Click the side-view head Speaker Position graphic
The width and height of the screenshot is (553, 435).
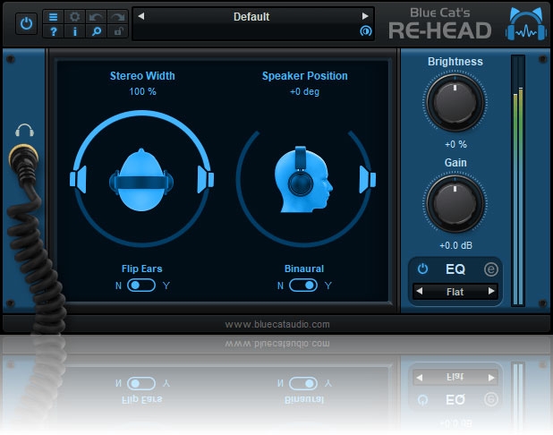click(x=302, y=180)
